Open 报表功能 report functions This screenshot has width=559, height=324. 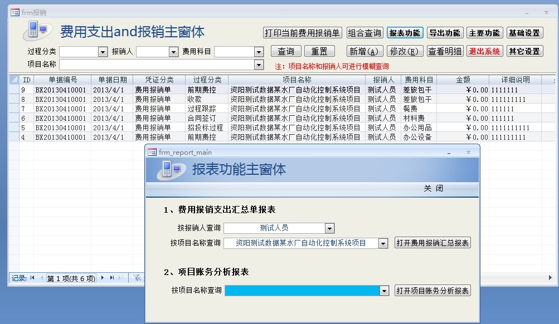point(405,33)
